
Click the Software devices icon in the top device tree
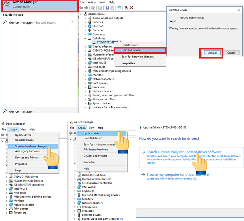pyautogui.click(x=90, y=91)
